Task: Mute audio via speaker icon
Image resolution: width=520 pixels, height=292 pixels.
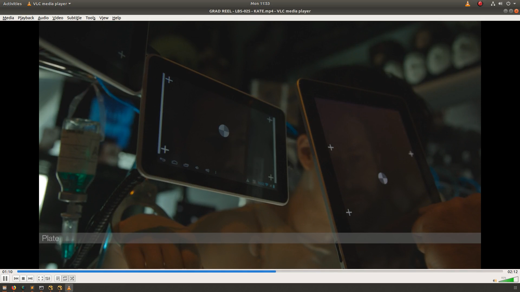Action: (x=495, y=281)
